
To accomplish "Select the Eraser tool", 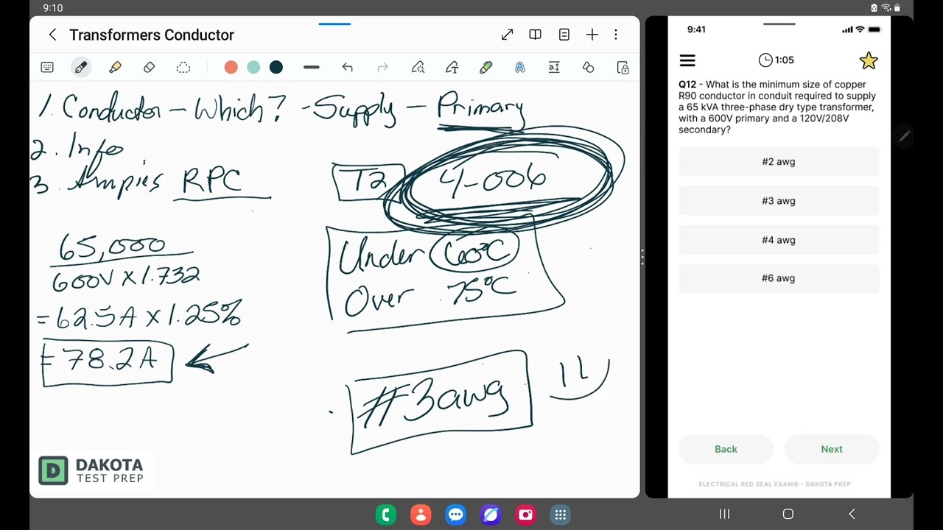I will pyautogui.click(x=149, y=67).
